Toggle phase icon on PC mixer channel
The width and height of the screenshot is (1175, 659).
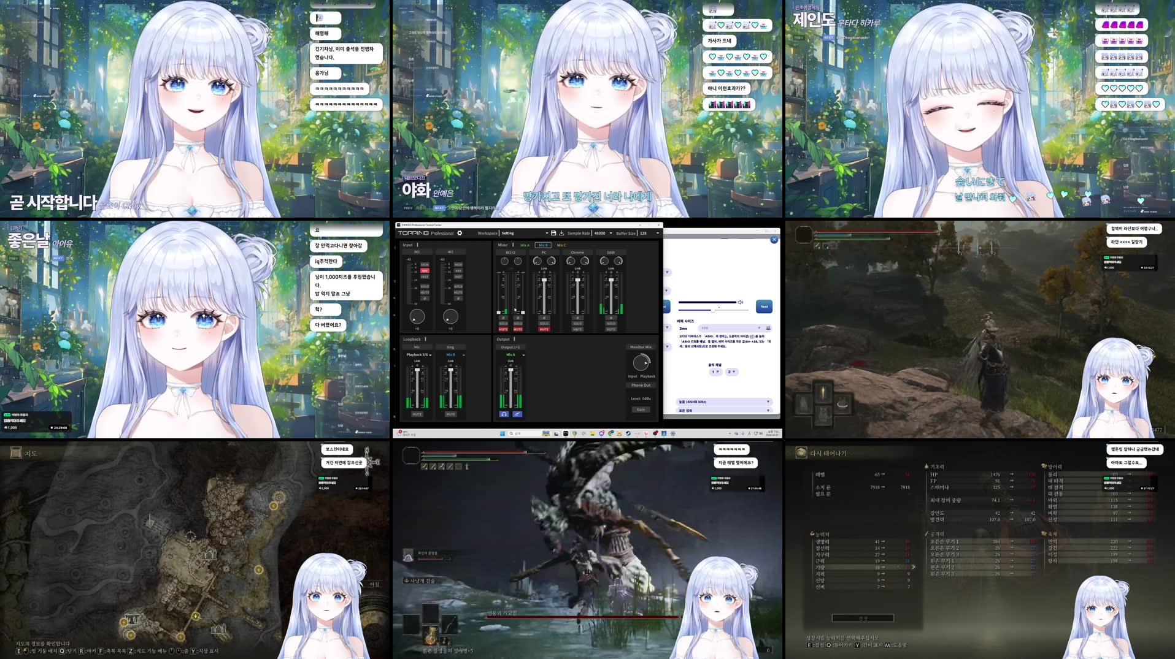click(544, 318)
